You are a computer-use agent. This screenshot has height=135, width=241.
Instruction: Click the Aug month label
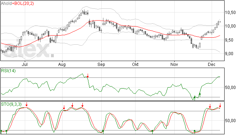coord(62,65)
